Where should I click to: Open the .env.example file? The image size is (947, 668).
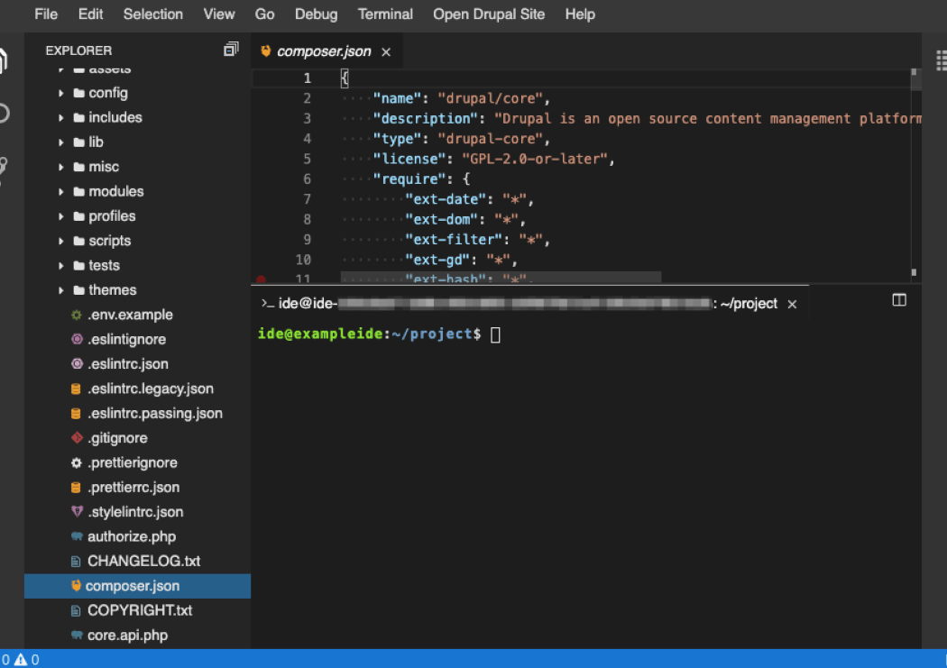click(x=130, y=315)
